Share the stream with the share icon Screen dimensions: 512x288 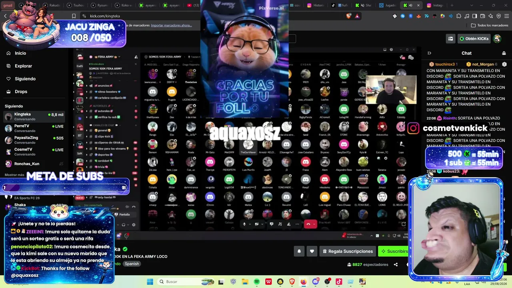click(396, 264)
